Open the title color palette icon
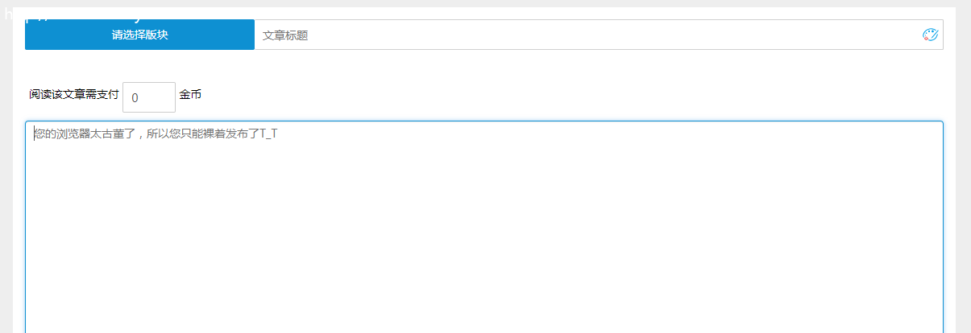The height and width of the screenshot is (333, 971). [930, 35]
